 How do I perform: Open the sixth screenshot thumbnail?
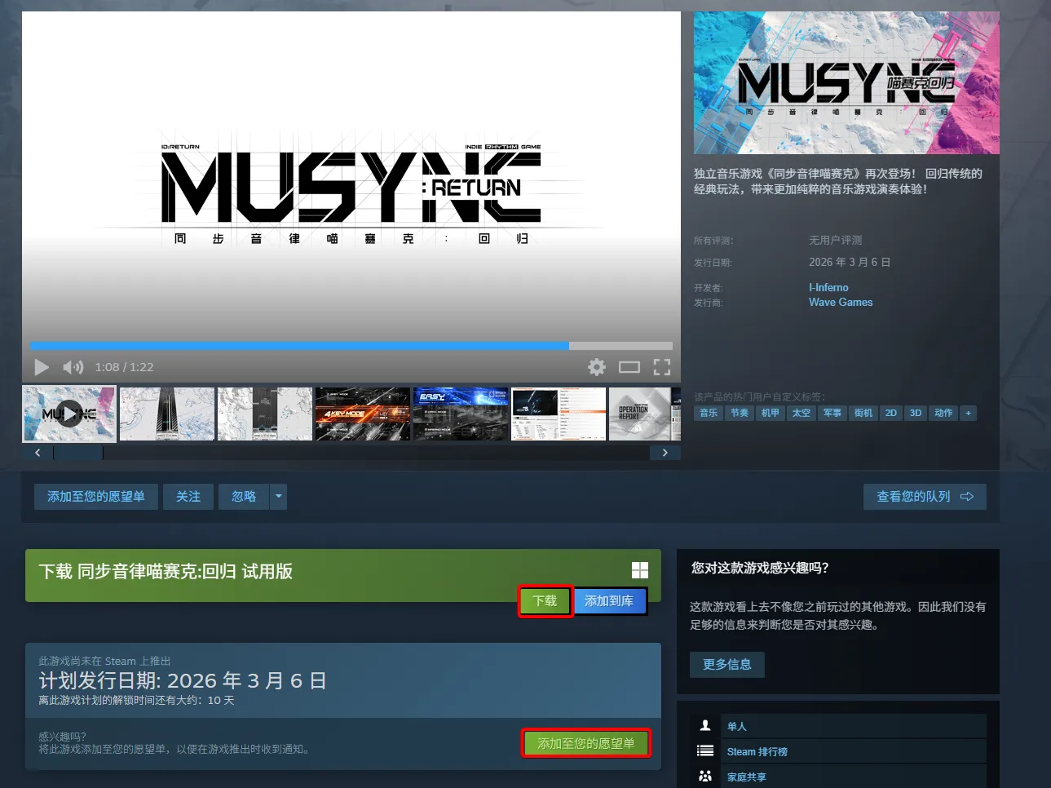[559, 414]
